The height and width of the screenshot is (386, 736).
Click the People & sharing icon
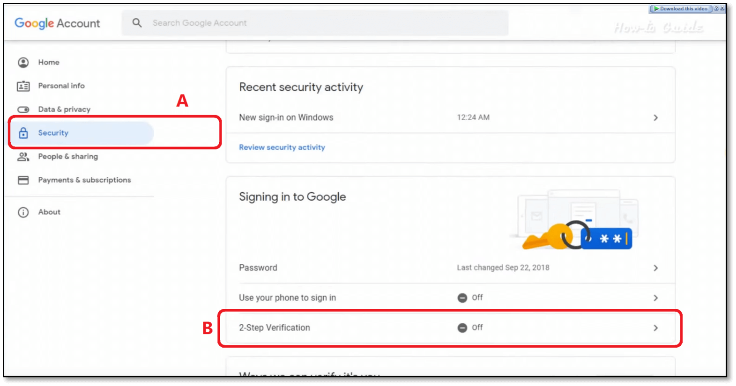23,157
